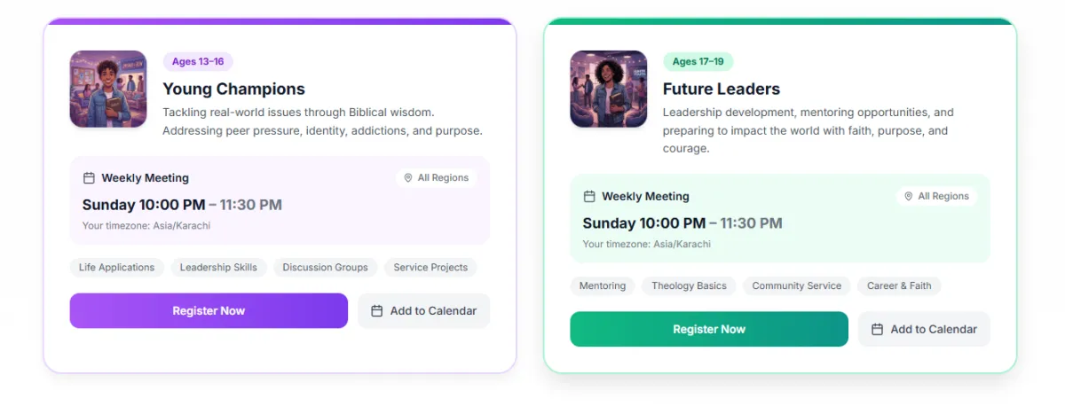Click the Life Applications tag
Image resolution: width=1065 pixels, height=406 pixels.
(x=116, y=268)
